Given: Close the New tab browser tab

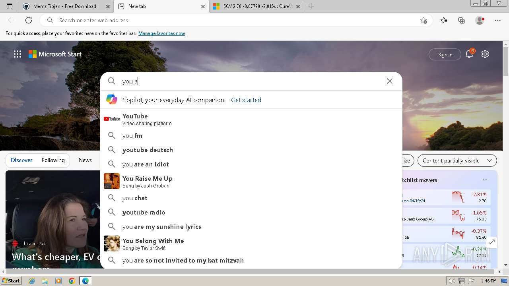Looking at the screenshot, I should coord(203,6).
